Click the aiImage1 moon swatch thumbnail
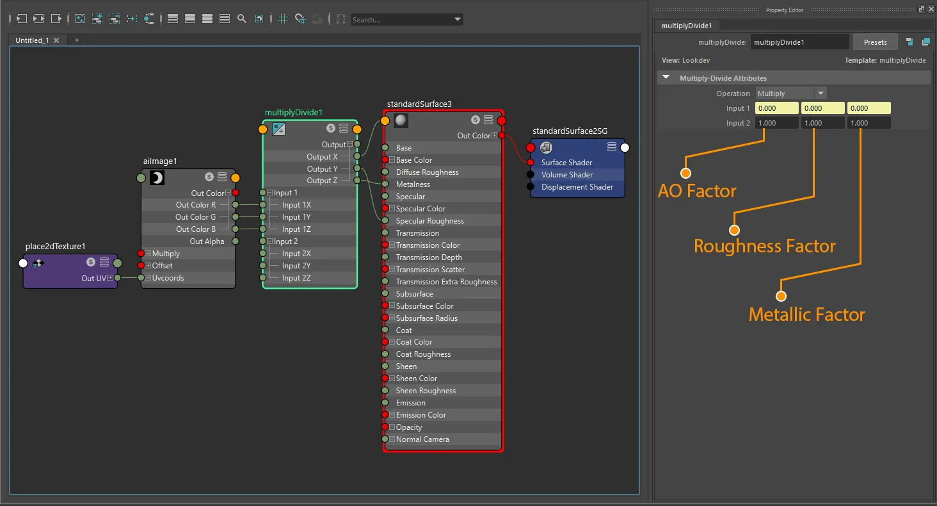The image size is (937, 506). point(157,177)
